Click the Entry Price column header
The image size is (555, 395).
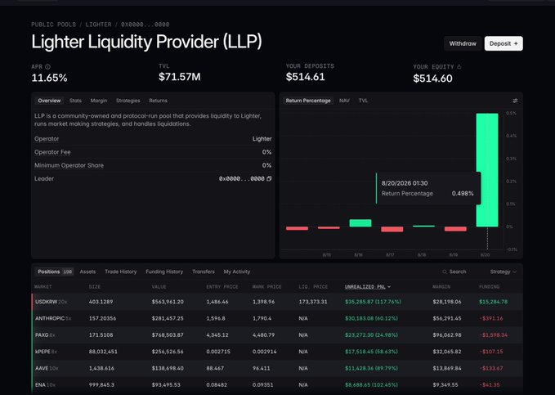[222, 286]
